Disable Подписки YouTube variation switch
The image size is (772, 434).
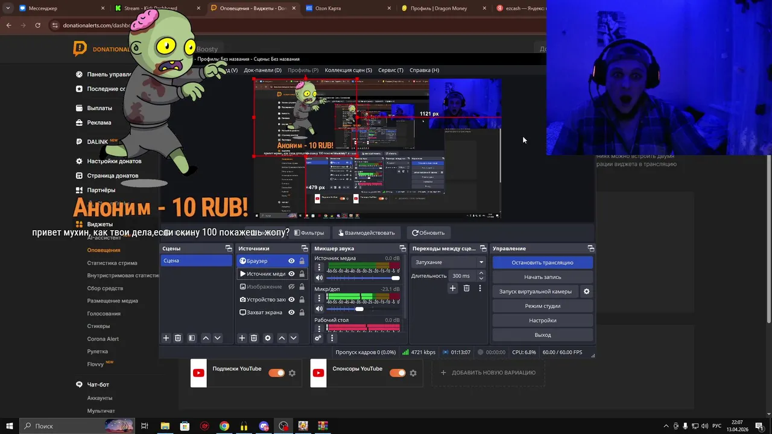click(276, 373)
